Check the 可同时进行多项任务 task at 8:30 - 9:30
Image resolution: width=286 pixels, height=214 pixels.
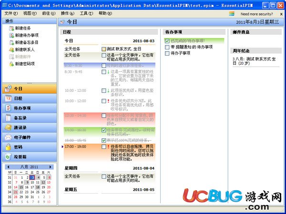(x=104, y=66)
